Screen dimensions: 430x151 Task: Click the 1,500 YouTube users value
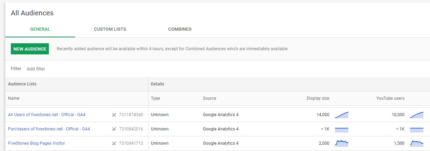click(x=399, y=143)
